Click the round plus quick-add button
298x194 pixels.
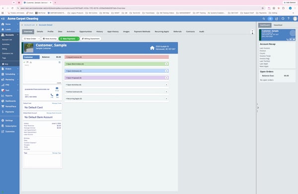coord(270,19)
